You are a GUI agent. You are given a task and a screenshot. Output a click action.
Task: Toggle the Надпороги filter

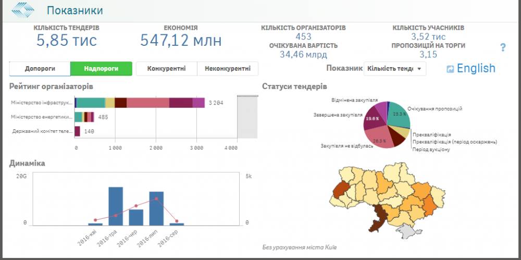101,68
